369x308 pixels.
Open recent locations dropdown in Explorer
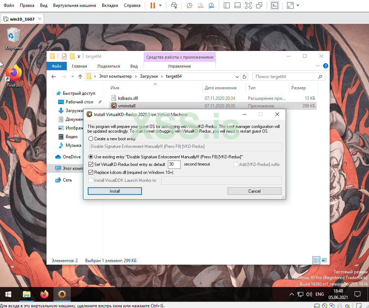click(73, 77)
